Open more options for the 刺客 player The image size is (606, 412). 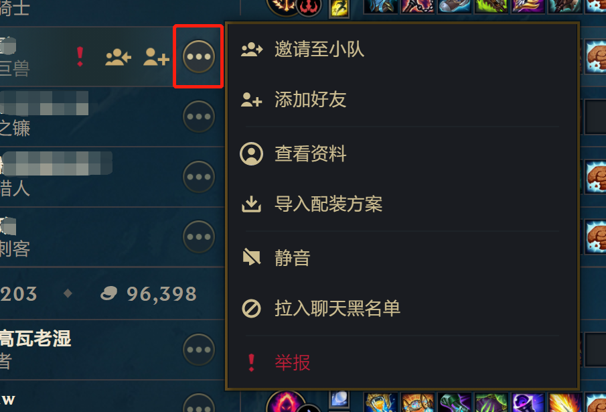click(x=199, y=237)
